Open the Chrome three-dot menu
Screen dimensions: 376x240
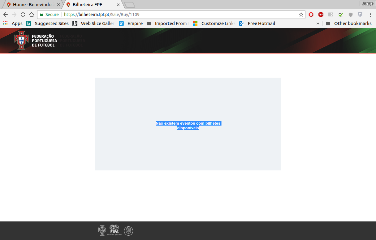tap(370, 15)
